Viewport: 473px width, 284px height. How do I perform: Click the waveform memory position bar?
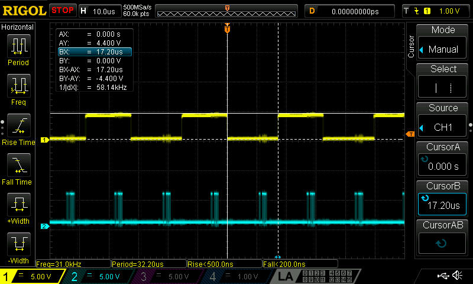pyautogui.click(x=226, y=11)
